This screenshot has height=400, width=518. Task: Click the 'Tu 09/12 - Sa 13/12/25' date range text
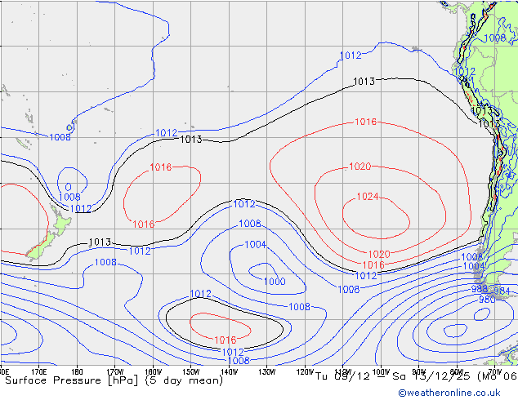pyautogui.click(x=393, y=376)
